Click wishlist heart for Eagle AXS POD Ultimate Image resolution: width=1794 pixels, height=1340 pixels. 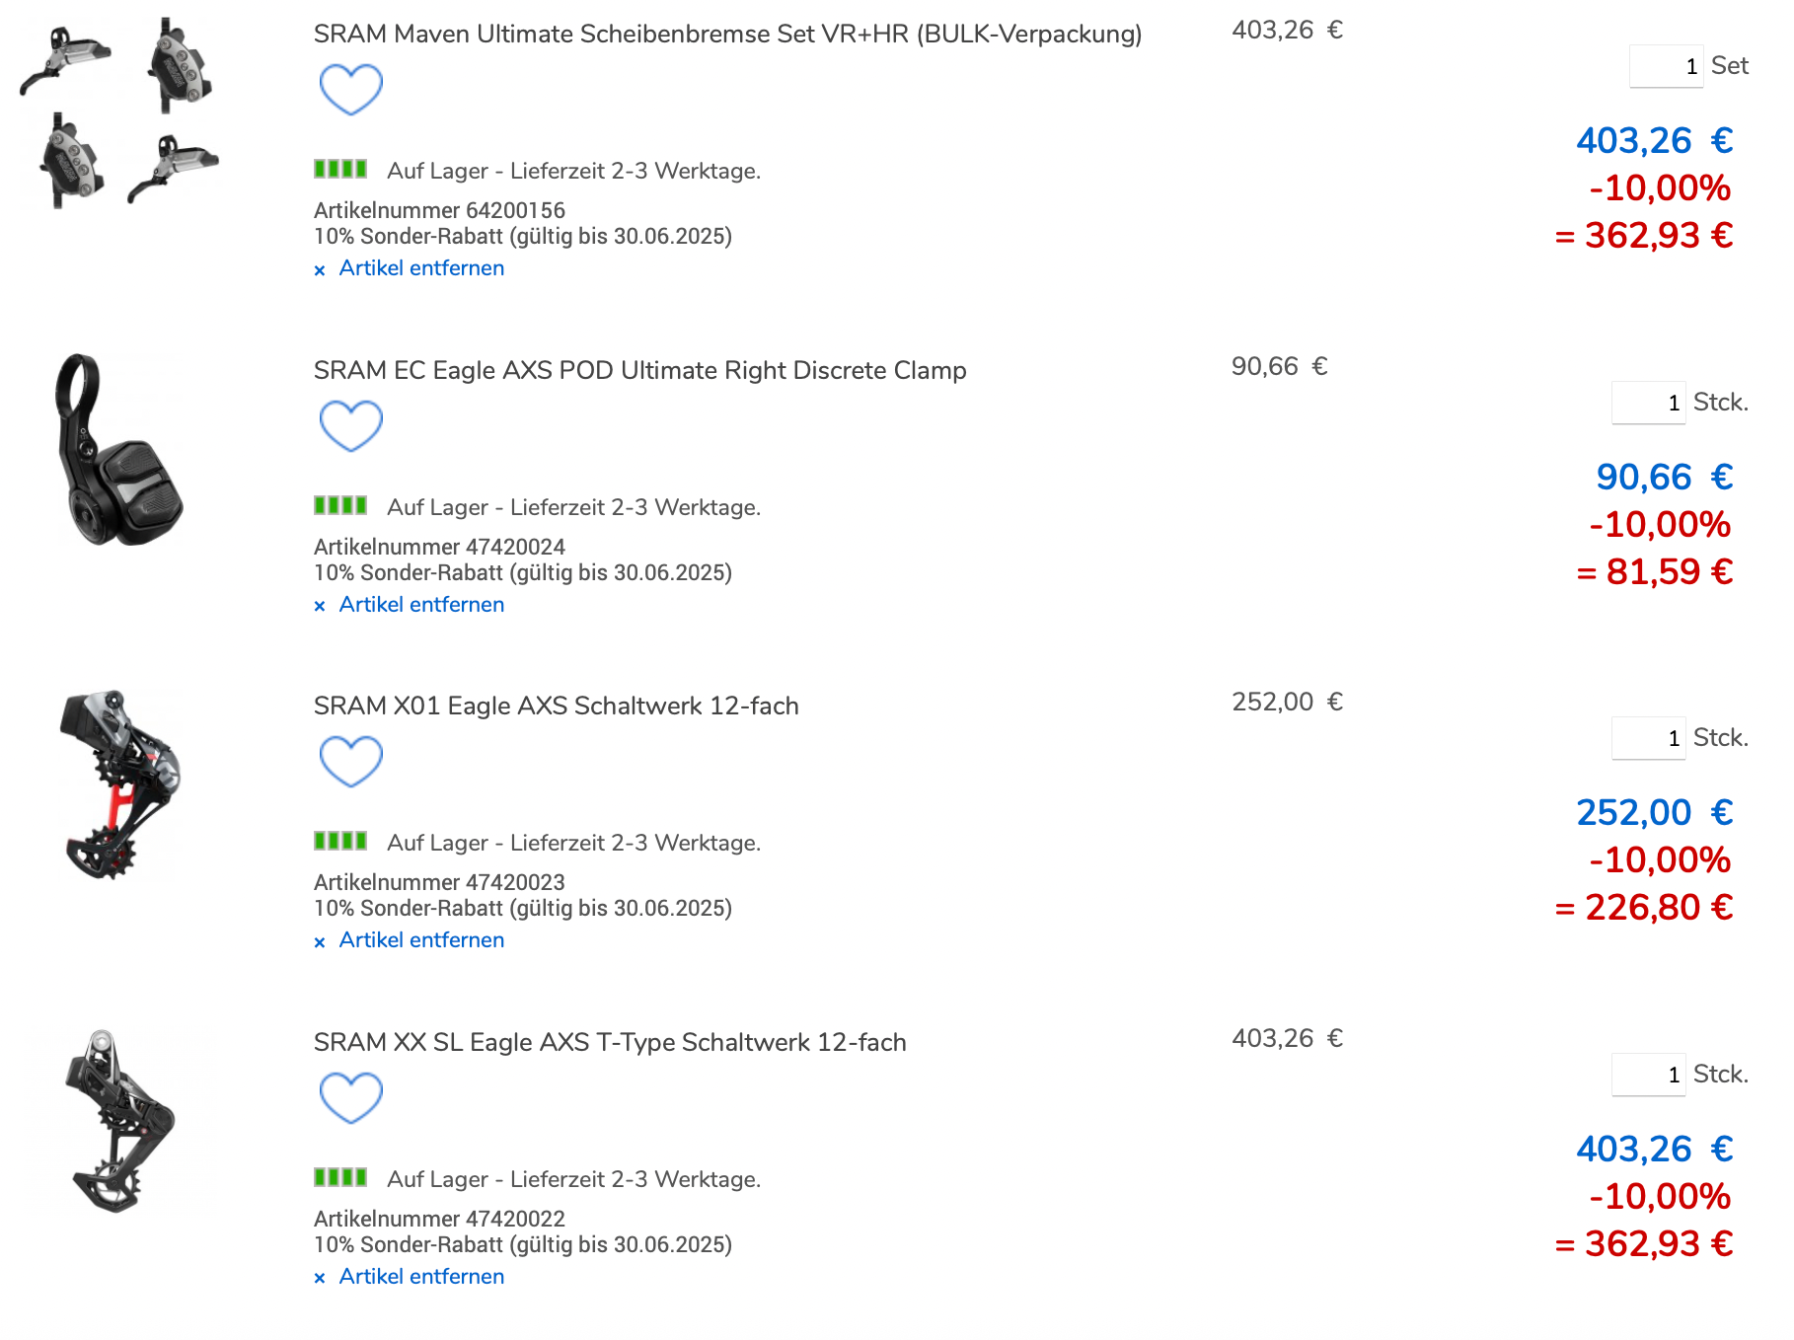click(350, 425)
